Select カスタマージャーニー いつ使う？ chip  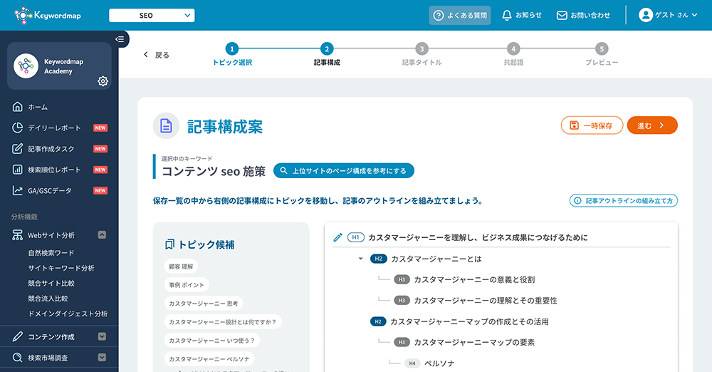pyautogui.click(x=212, y=341)
